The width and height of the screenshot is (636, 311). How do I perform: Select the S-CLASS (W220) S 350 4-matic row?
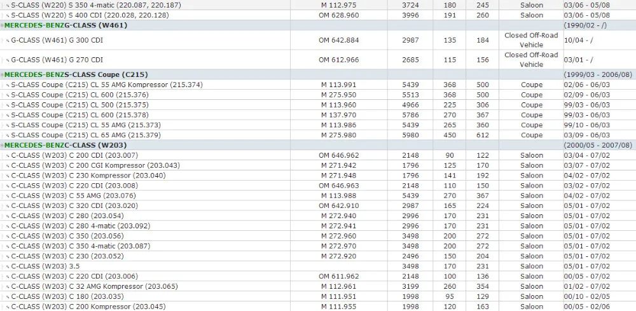[x=318, y=5]
